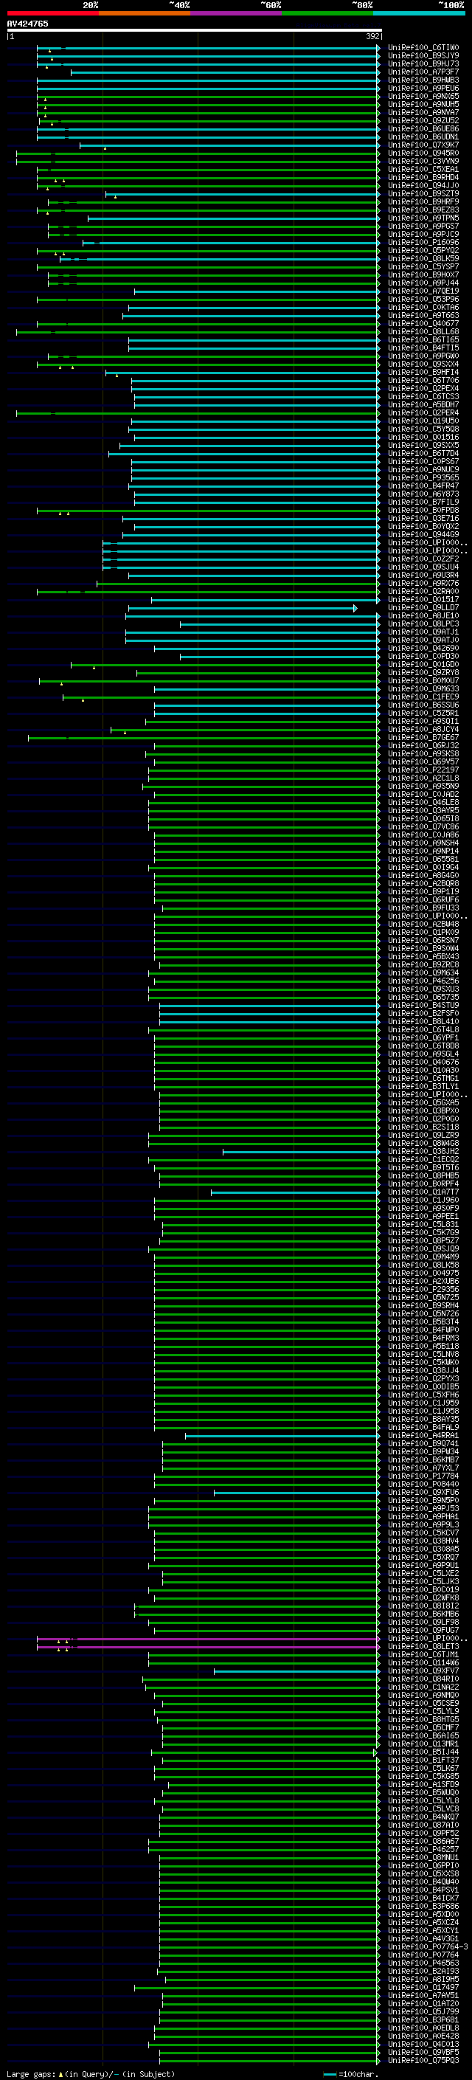Select hit UniRef100_Q9ZU52
This screenshot has height=2080, width=472.
click(423, 120)
